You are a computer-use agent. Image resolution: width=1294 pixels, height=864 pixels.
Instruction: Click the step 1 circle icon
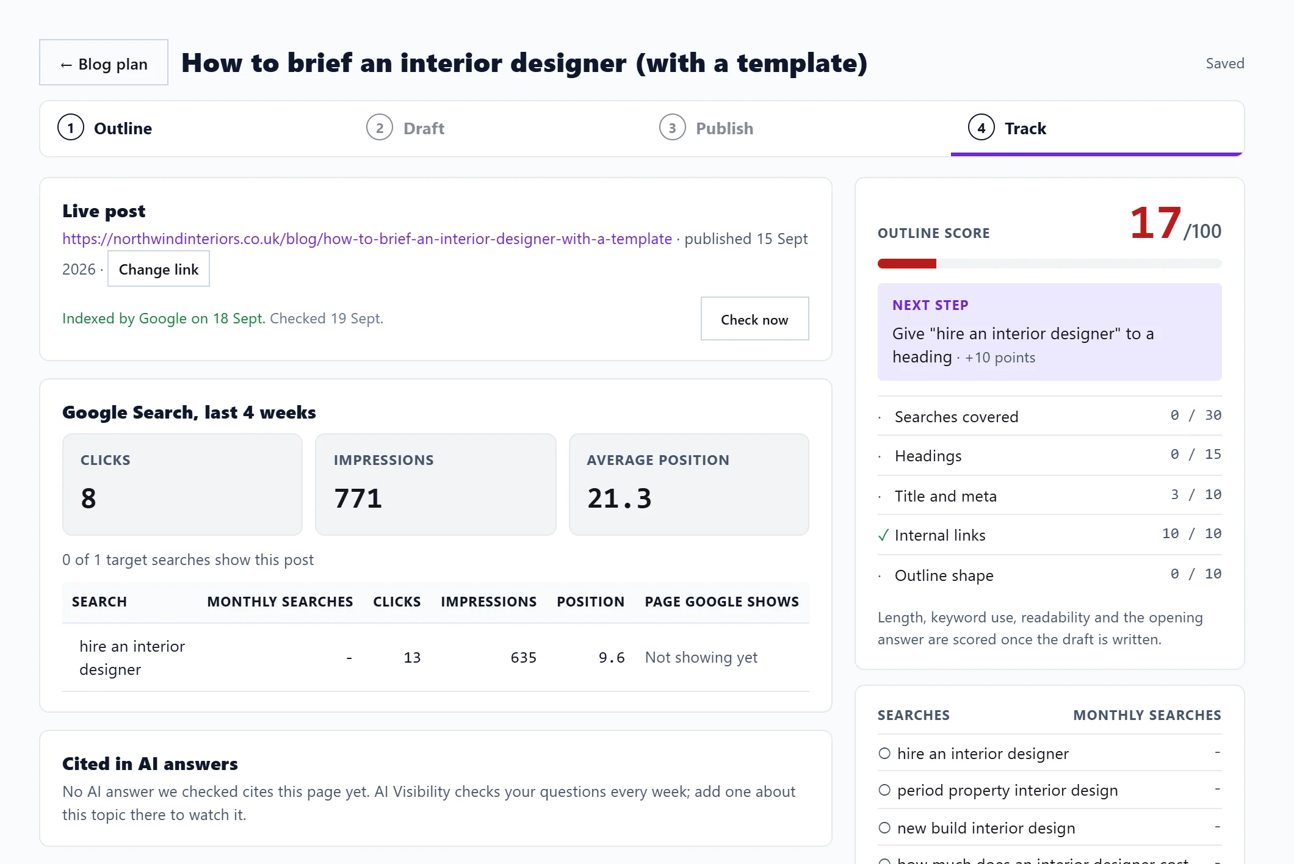point(71,128)
